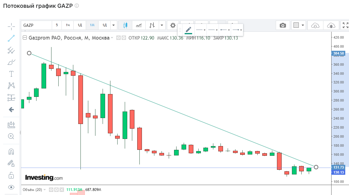Click the back arrow icon in sidebar

click(11, 110)
